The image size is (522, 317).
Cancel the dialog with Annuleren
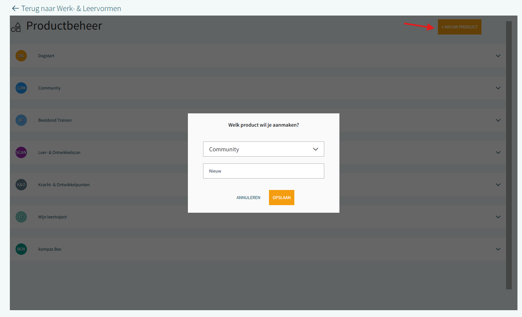coord(248,198)
